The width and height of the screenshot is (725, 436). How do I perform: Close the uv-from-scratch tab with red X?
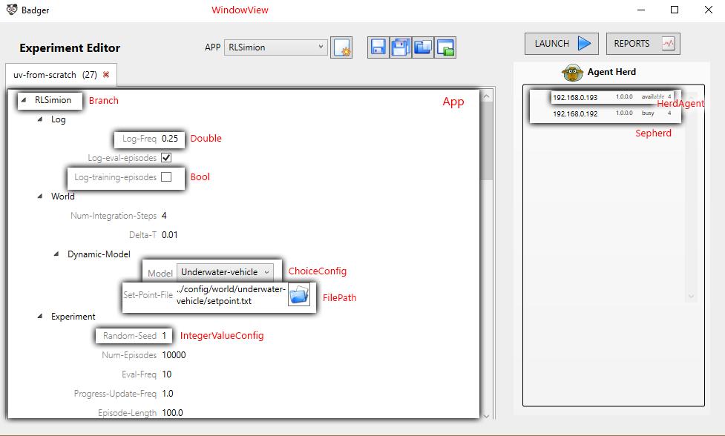pyautogui.click(x=106, y=74)
